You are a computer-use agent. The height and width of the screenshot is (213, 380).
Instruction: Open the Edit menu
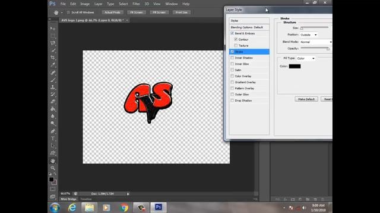click(x=73, y=4)
